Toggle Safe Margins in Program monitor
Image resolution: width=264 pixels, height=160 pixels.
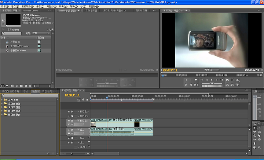[x=232, y=80]
